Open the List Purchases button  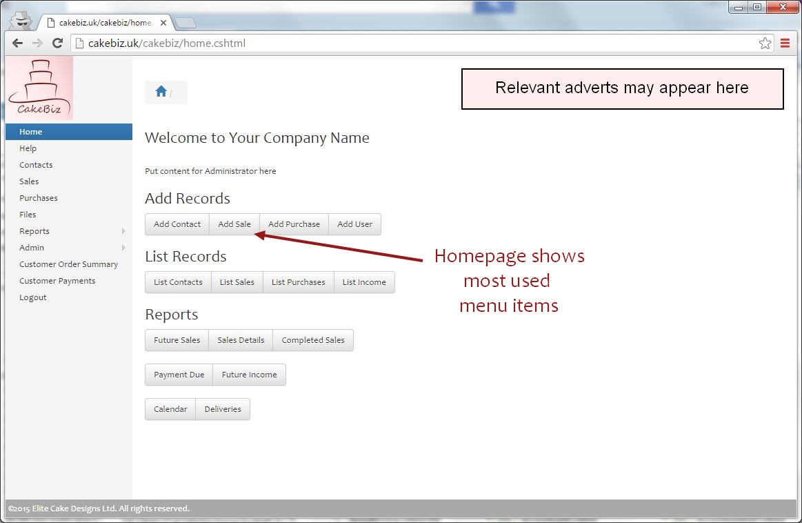click(x=298, y=282)
